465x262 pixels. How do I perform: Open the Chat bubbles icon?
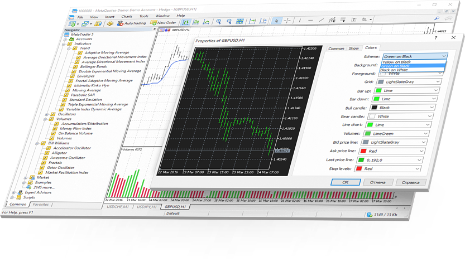click(448, 18)
